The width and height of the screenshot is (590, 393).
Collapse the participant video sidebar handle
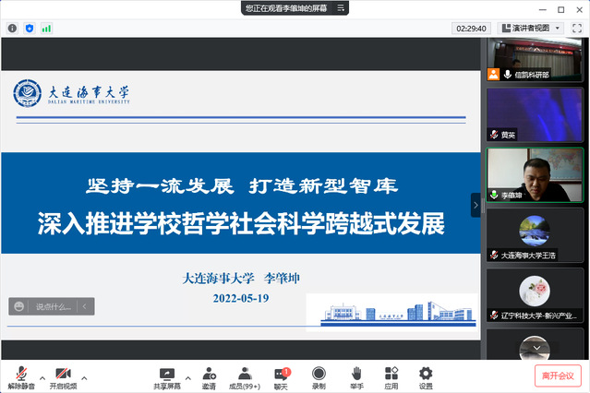476,205
